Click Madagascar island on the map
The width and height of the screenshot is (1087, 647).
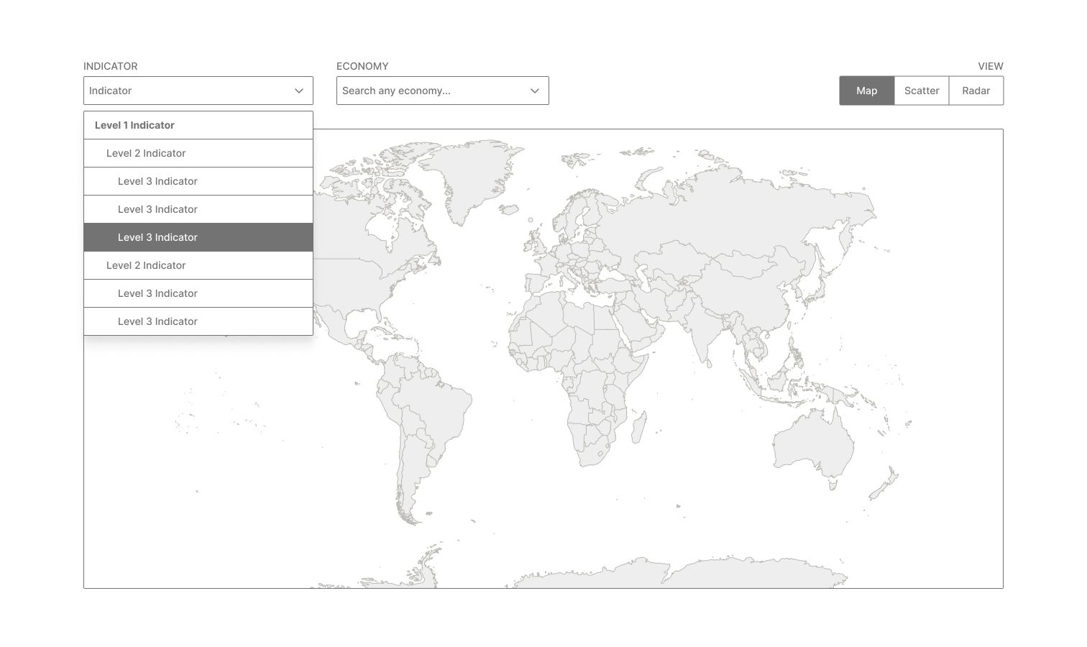tap(638, 426)
